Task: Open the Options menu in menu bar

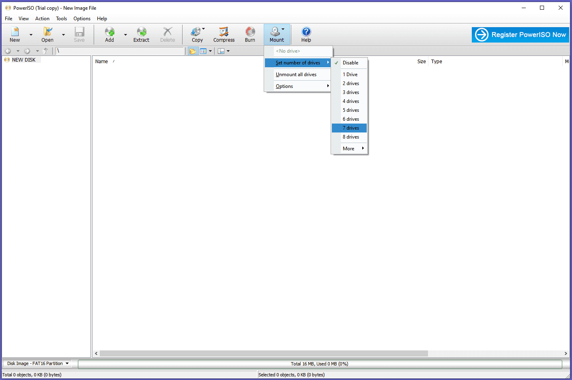Action: (x=82, y=19)
